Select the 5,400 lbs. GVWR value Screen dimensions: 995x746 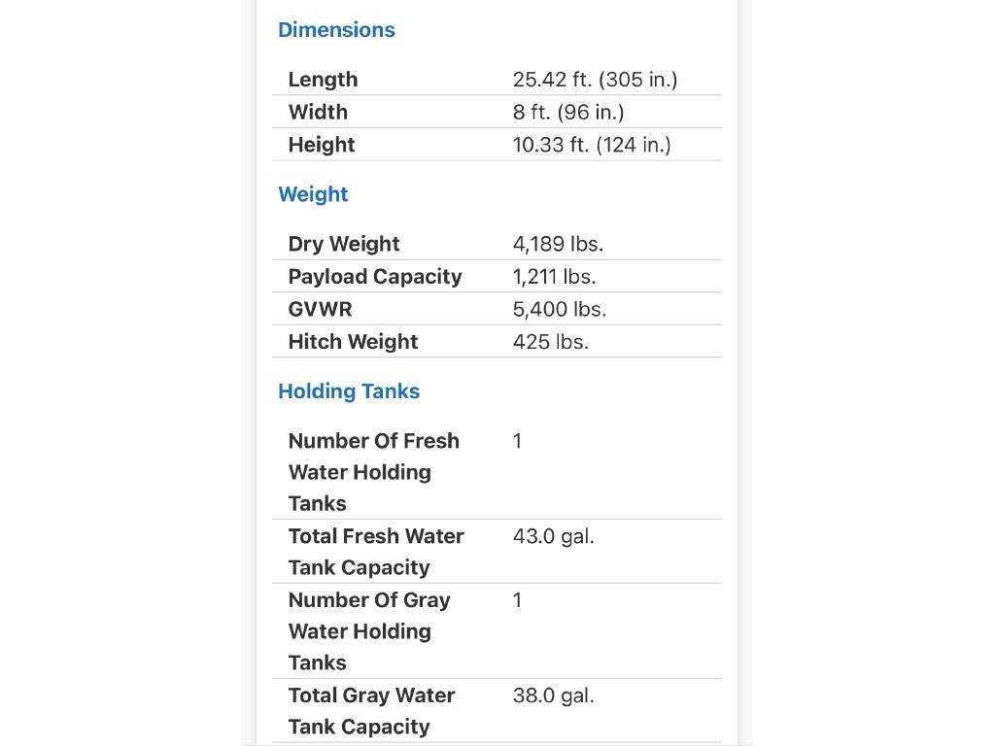560,309
